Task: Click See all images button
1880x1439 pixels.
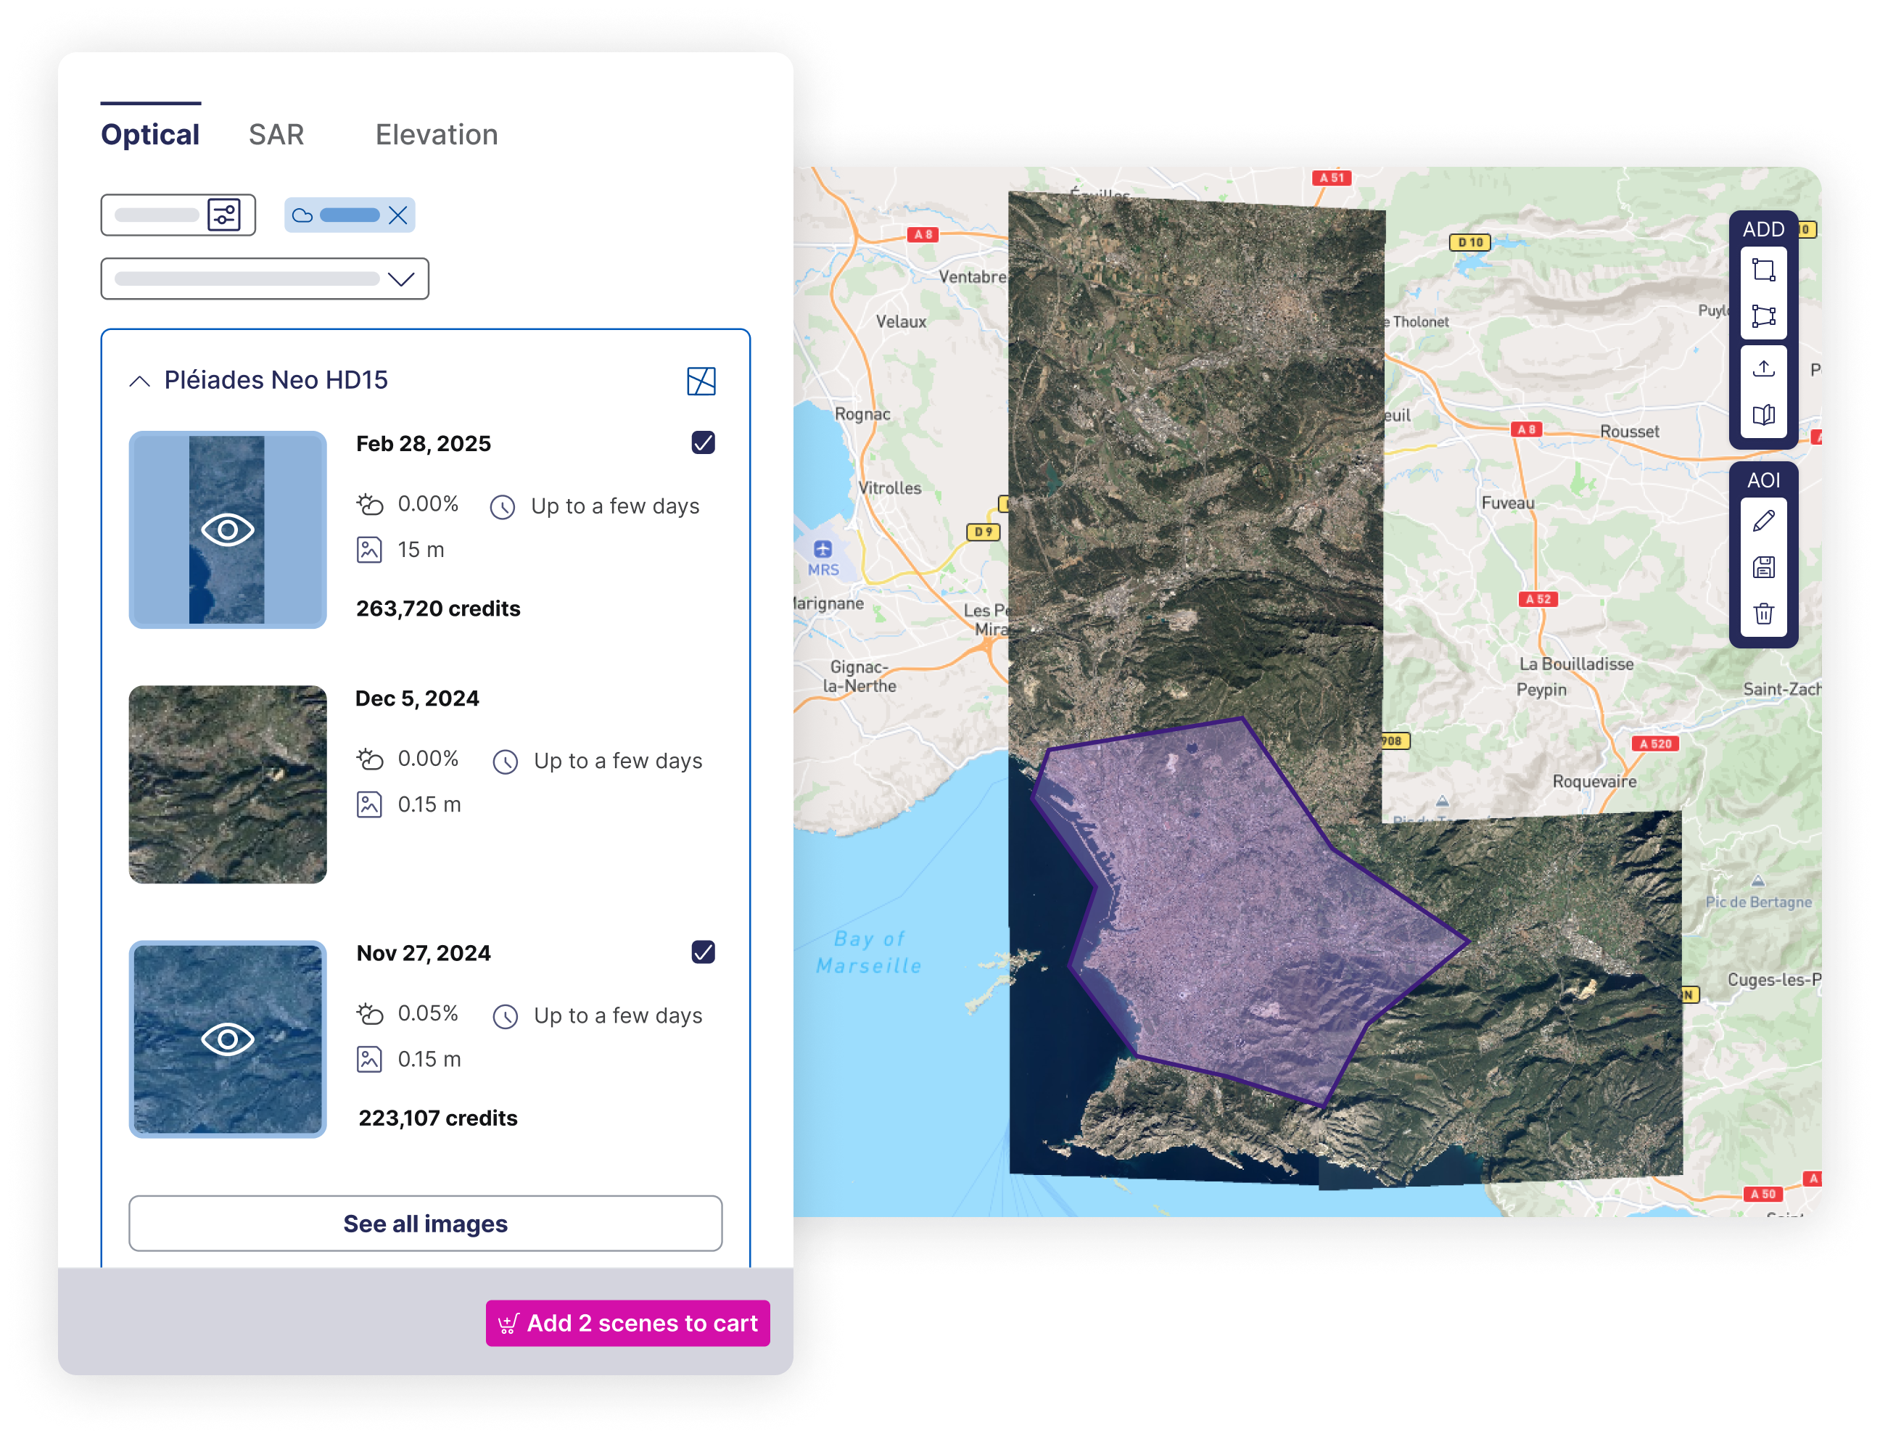Action: [x=425, y=1223]
